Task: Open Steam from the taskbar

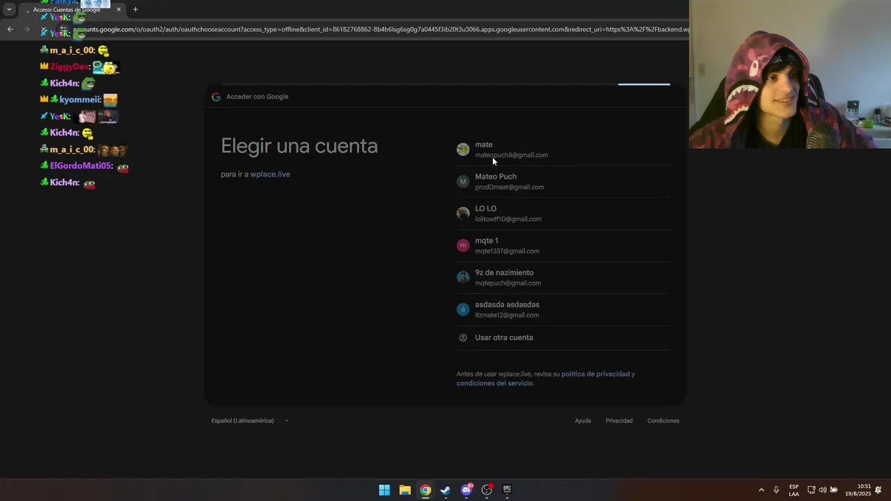Action: (445, 490)
